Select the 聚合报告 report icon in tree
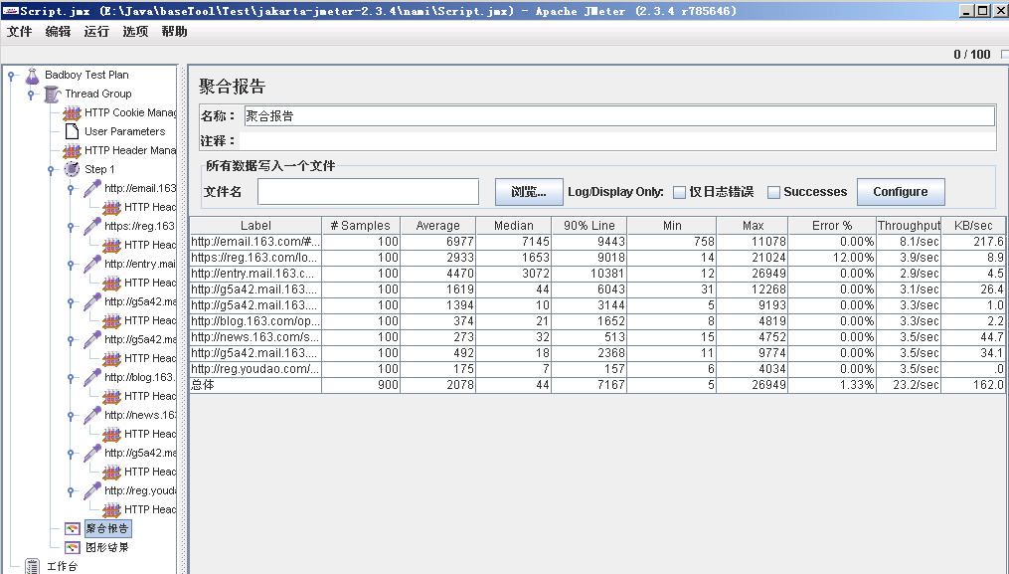 point(71,528)
